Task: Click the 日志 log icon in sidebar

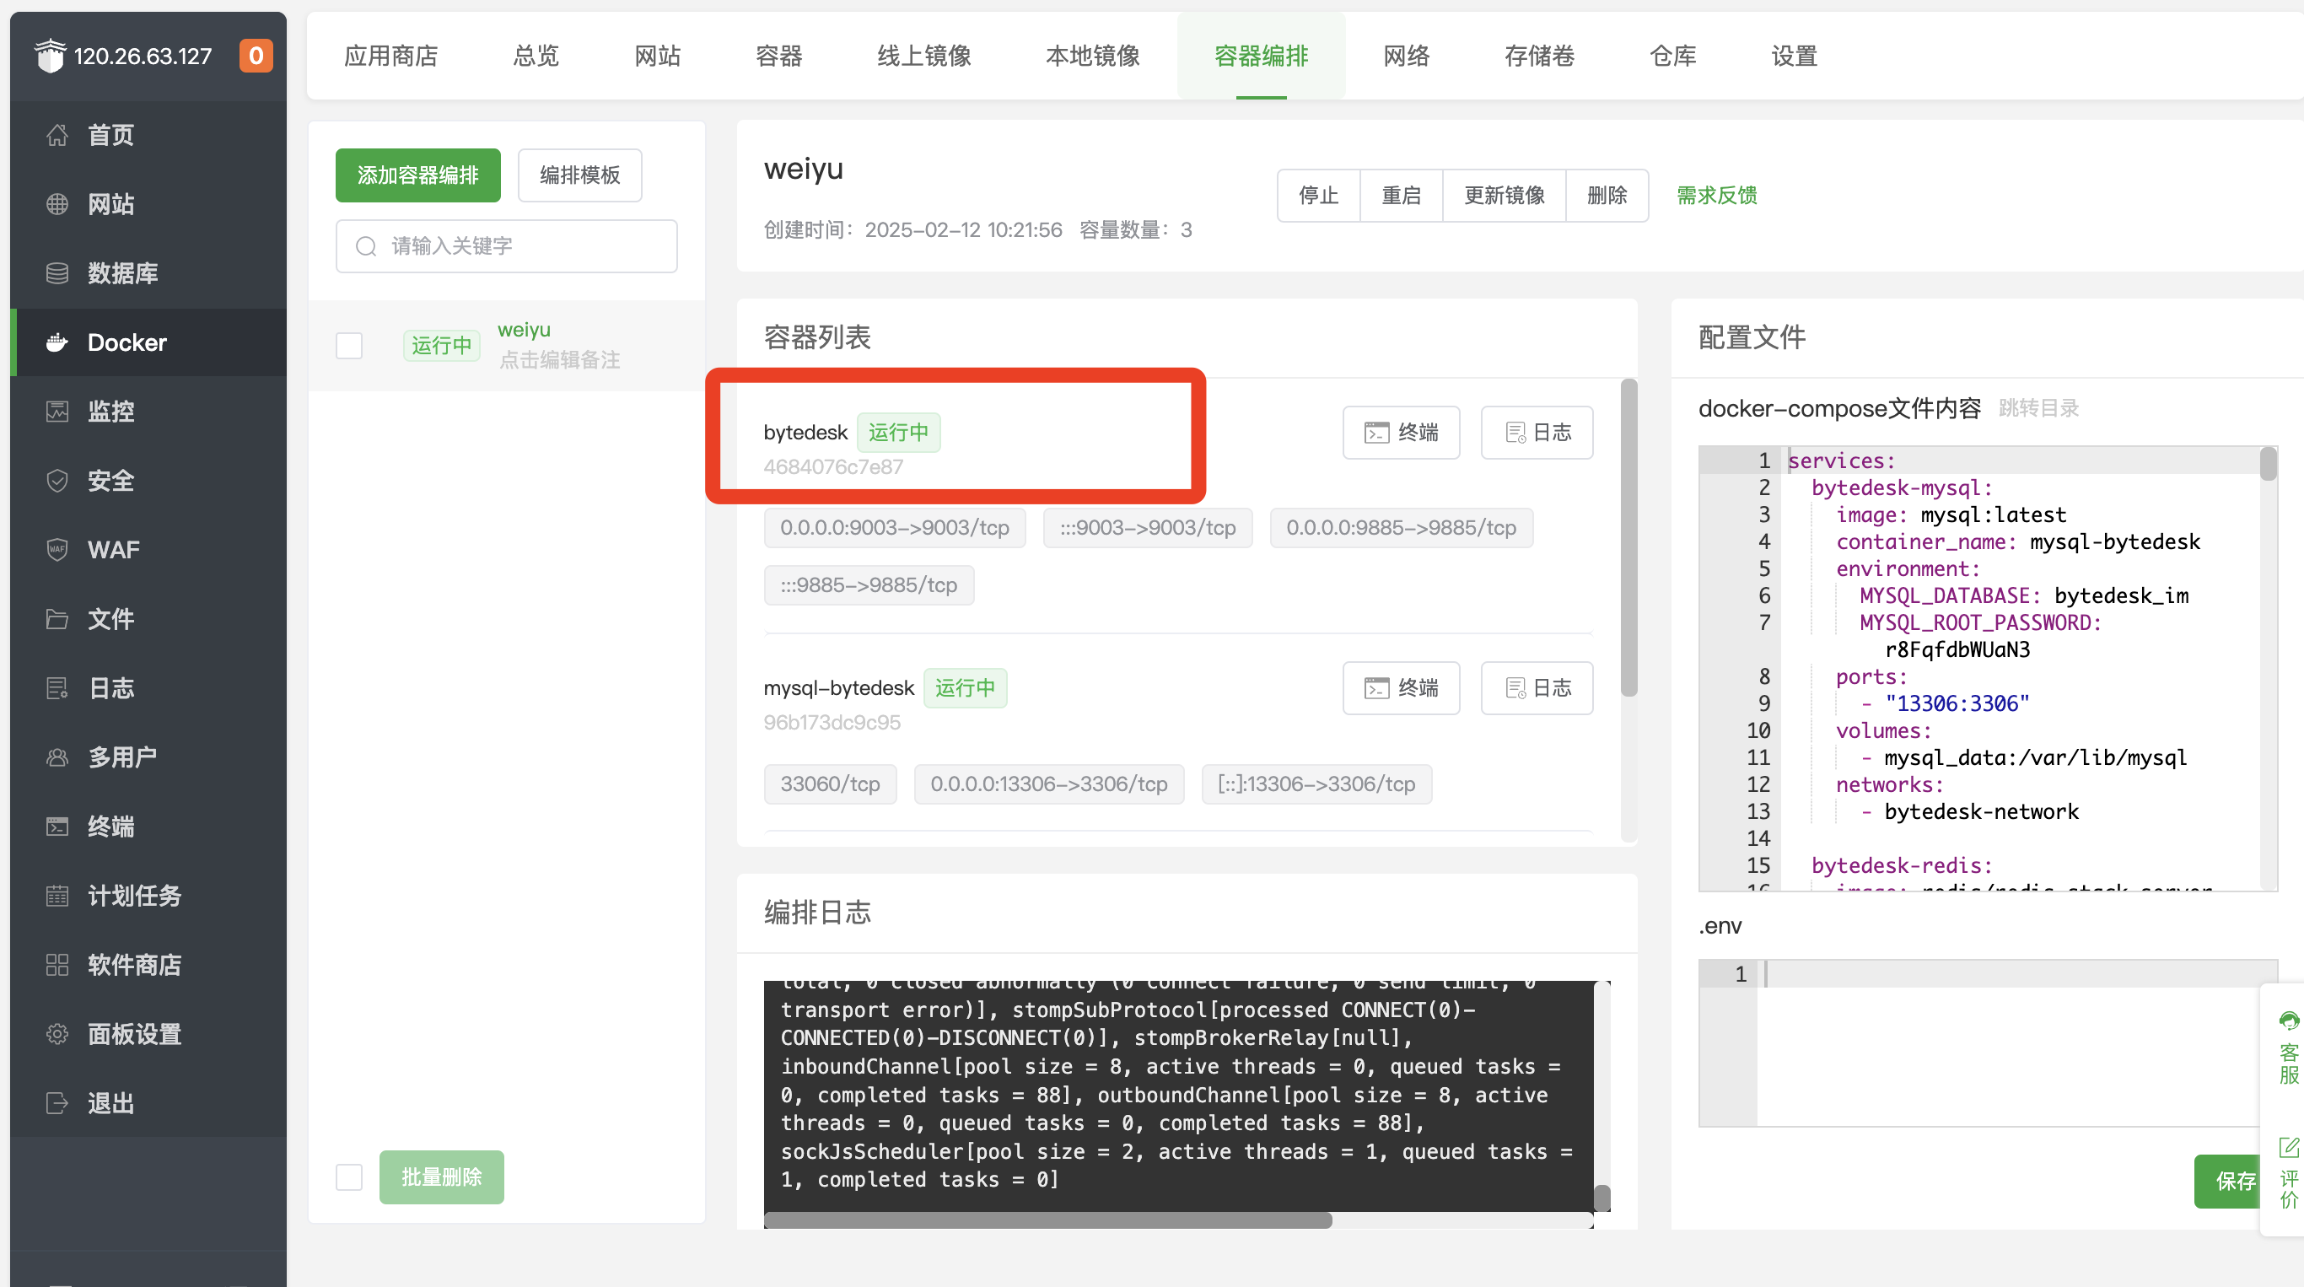Action: [57, 687]
